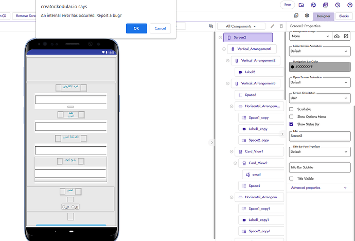The height and width of the screenshot is (241, 355).
Task: Switch to the Blocks tab
Action: [x=343, y=16]
